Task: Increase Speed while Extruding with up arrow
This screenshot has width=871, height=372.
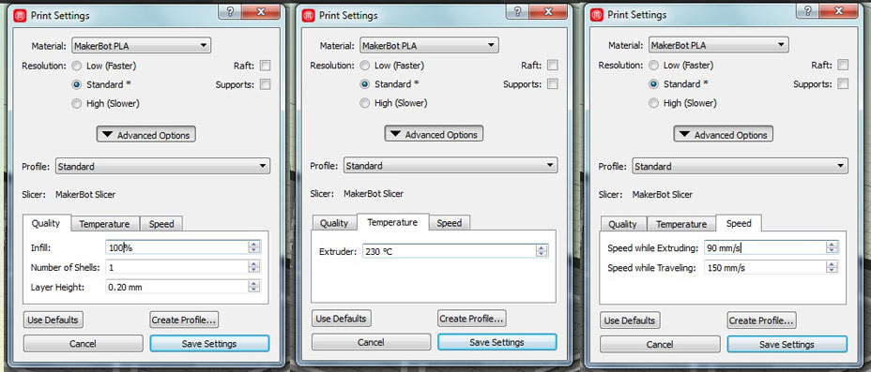Action: tap(832, 245)
